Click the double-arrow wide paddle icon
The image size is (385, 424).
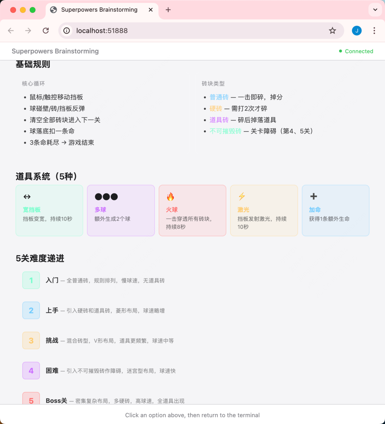click(27, 197)
